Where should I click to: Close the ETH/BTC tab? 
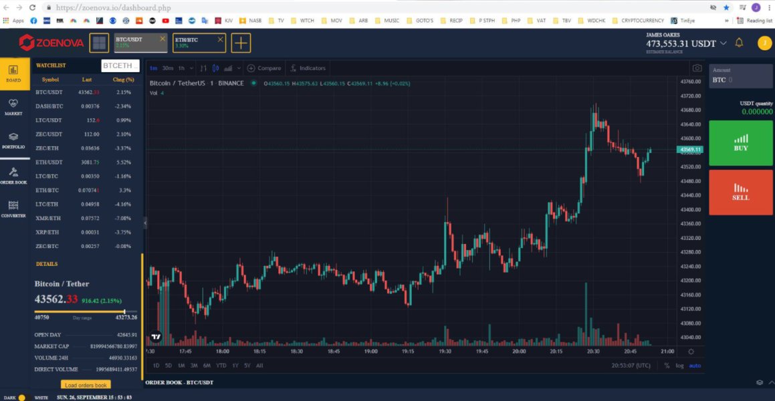(x=221, y=39)
